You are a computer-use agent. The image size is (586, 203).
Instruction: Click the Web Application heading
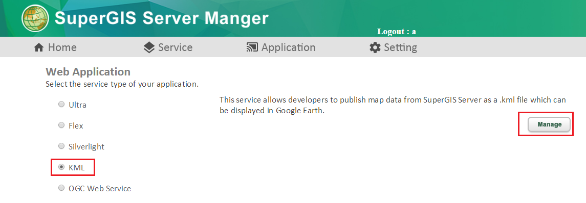point(88,71)
